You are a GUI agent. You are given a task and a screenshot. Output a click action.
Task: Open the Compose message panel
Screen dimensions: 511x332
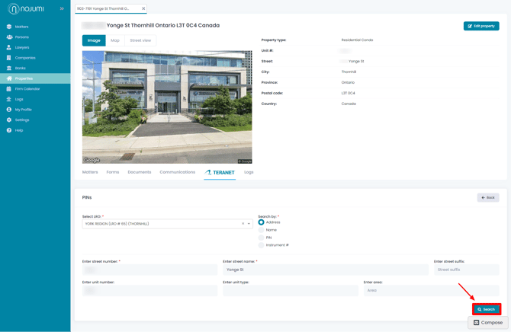click(x=488, y=323)
